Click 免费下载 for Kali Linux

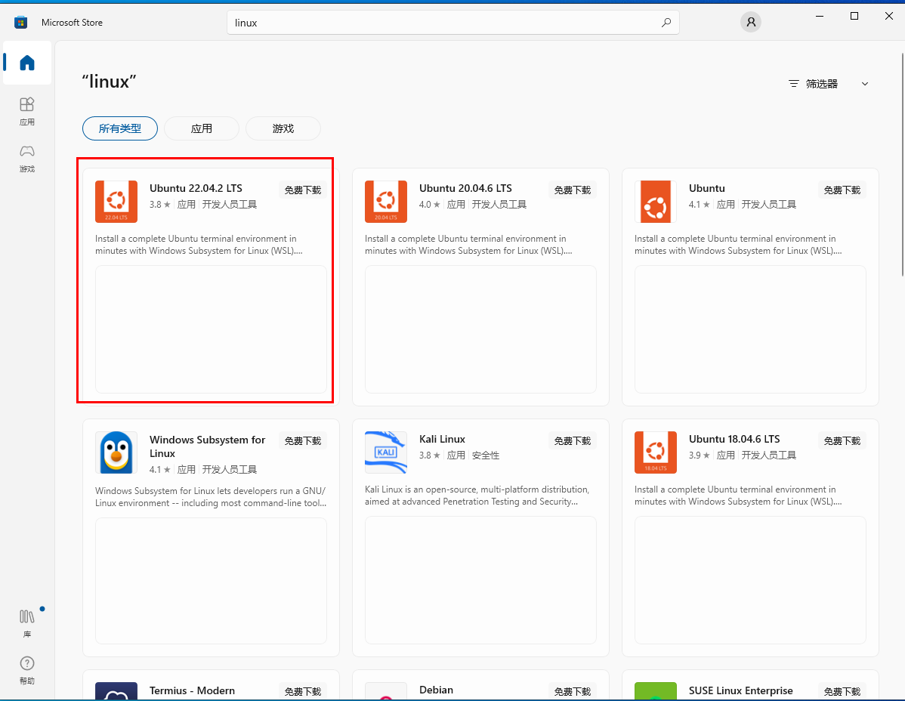tap(572, 441)
